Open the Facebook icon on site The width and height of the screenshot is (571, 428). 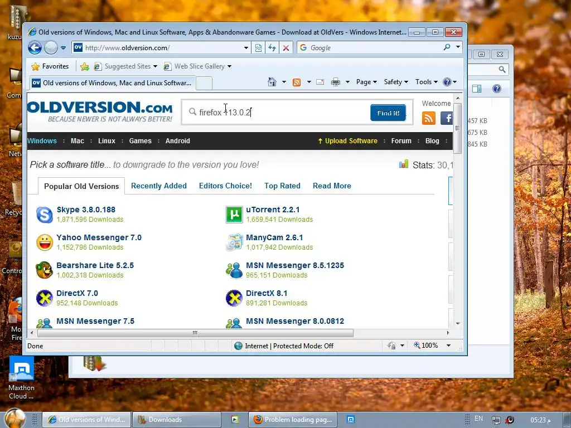point(447,118)
